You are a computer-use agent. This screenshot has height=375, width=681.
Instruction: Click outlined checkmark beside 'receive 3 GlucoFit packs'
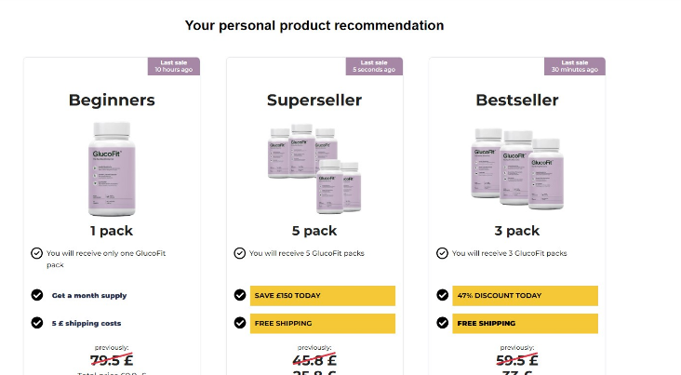click(442, 253)
